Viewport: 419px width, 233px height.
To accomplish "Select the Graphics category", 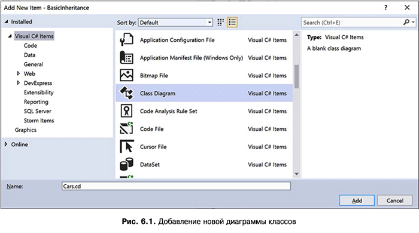I will 26,130.
